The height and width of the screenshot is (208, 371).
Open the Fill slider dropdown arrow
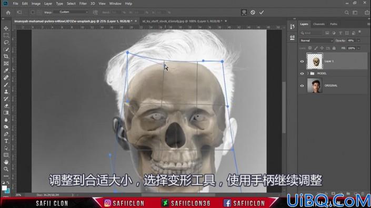pyautogui.click(x=359, y=48)
